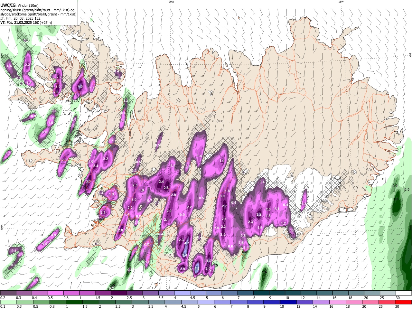Click the 2.7 snowfall value
Image resolution: width=412 pixels, height=309 pixels.
[x=224, y=206]
